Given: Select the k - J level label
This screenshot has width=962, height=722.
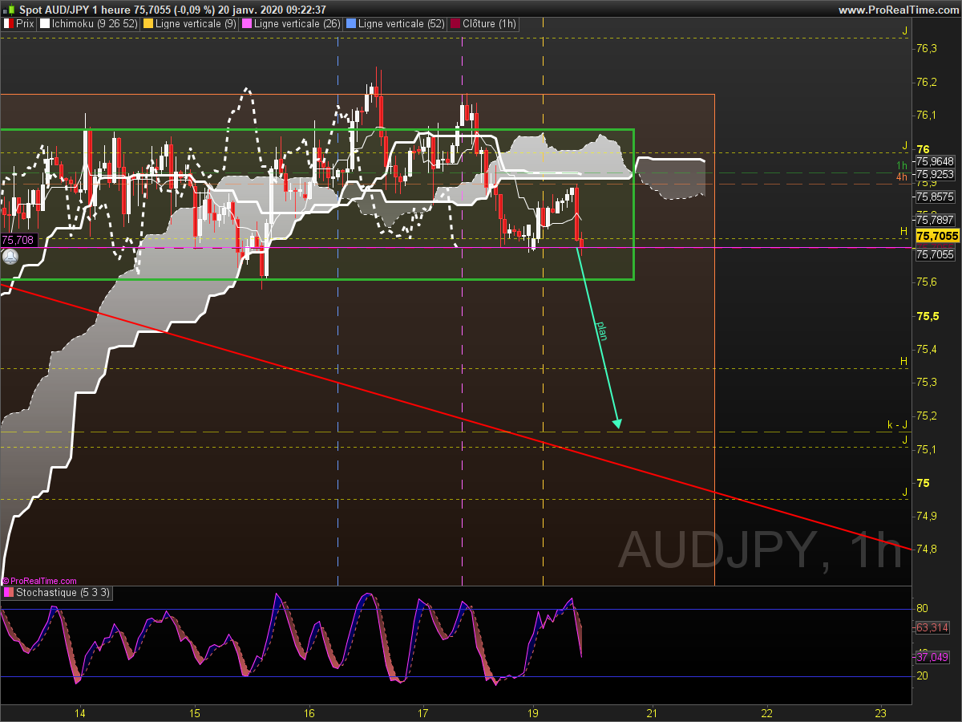Looking at the screenshot, I should pyautogui.click(x=897, y=424).
